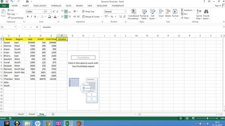The height and width of the screenshot is (126, 225).
Task: Add a new sheet with plus button
Action: click(53, 114)
